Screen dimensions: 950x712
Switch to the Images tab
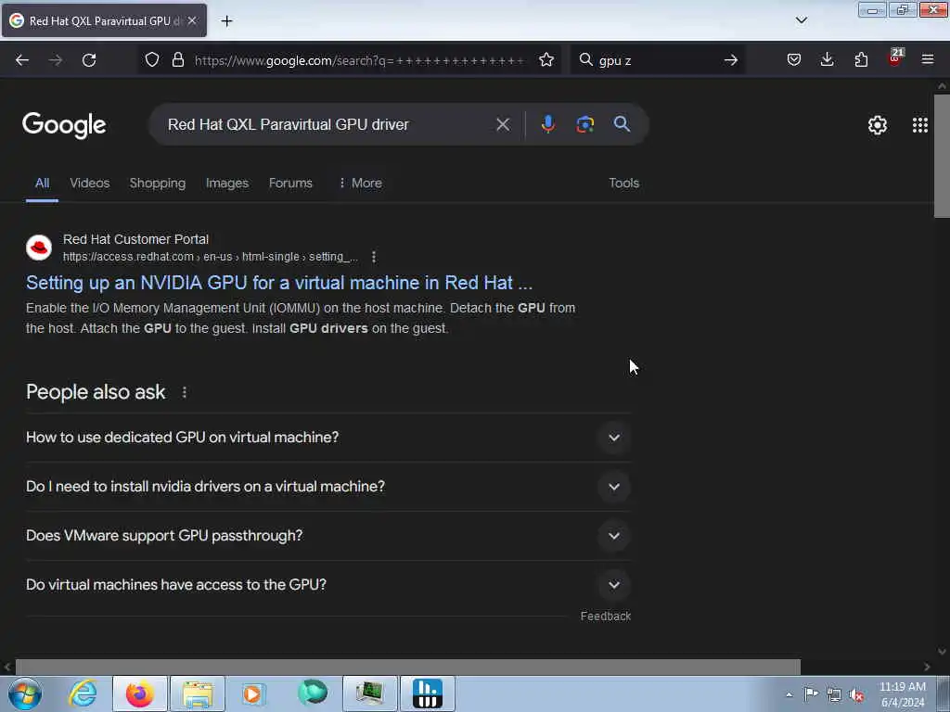[227, 183]
